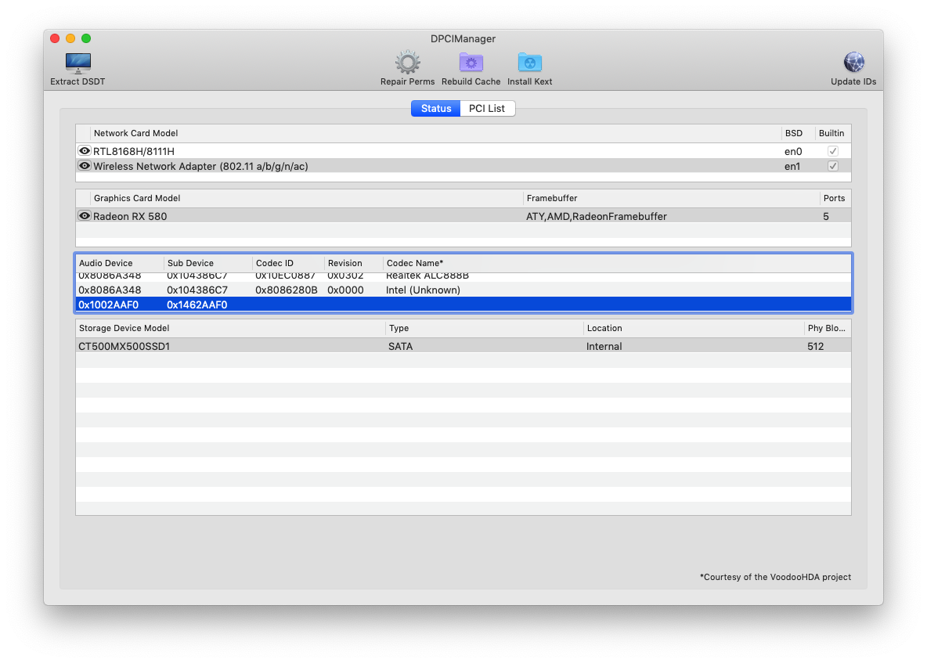Click the Phy Blo... column header
927x663 pixels.
(828, 328)
